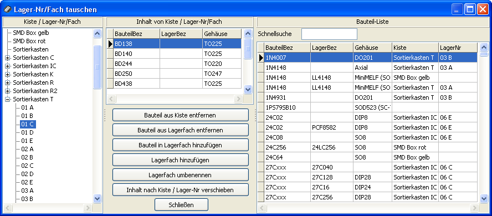This screenshot has height=216, width=492.
Task: Click Bauteil aus Lagerfach entfernen button
Action: pos(181,130)
